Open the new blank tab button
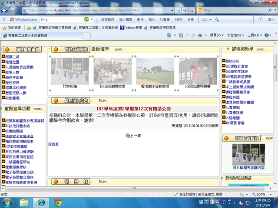 click(87, 36)
